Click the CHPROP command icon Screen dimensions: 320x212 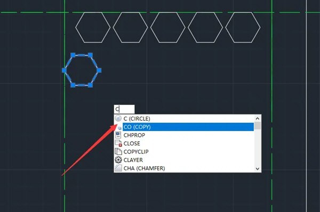pos(118,135)
